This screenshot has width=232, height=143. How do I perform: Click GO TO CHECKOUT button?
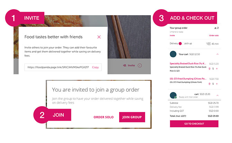[x=194, y=124]
